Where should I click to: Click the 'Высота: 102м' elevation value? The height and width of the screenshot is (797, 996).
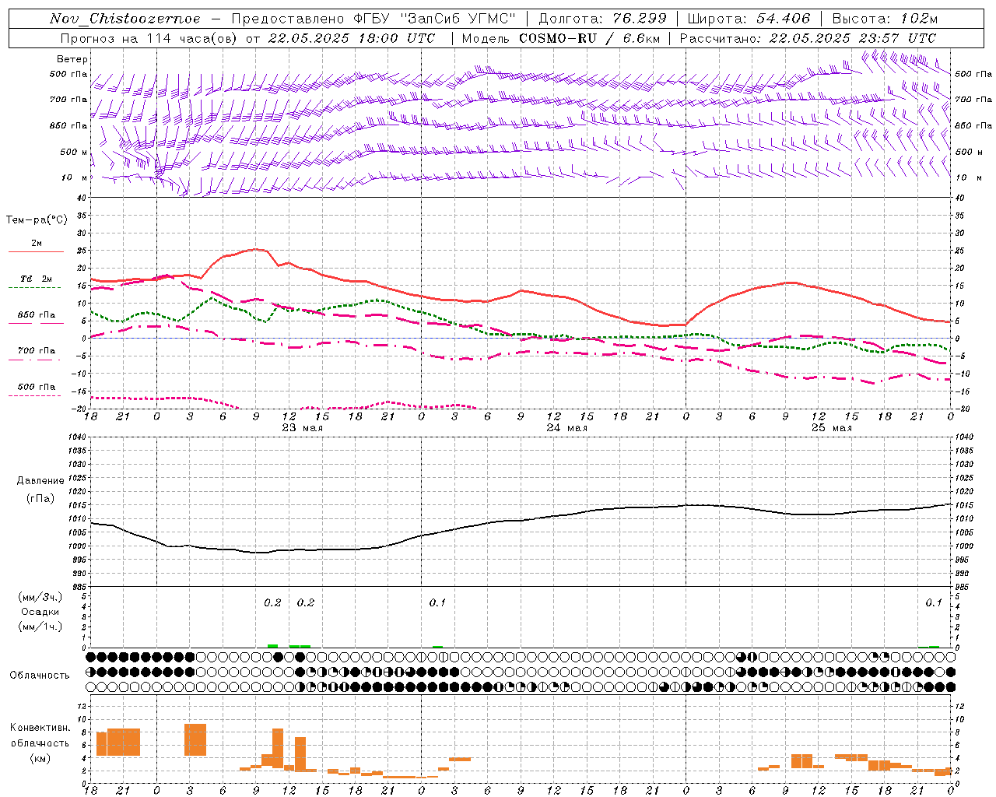tap(885, 19)
